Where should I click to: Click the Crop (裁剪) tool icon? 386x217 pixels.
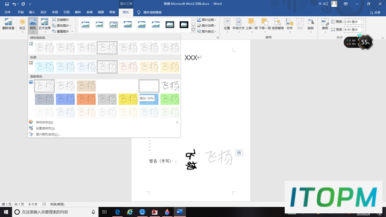tap(325, 24)
